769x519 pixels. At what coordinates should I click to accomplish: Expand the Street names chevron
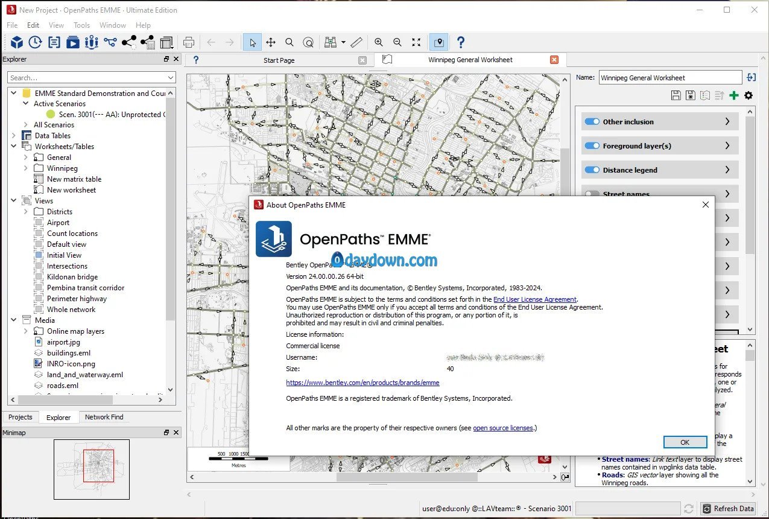[727, 193]
